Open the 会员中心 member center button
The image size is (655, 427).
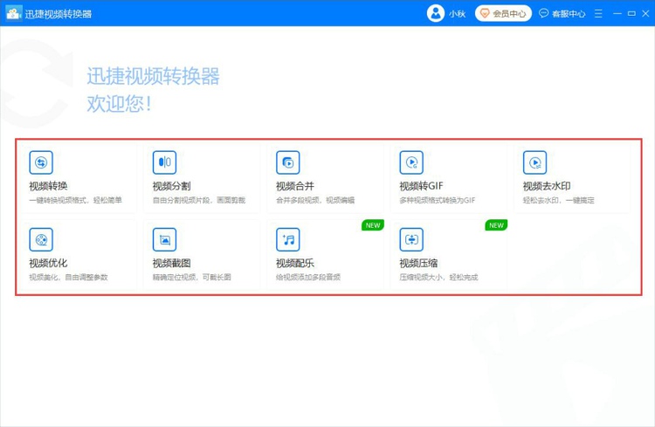click(503, 13)
